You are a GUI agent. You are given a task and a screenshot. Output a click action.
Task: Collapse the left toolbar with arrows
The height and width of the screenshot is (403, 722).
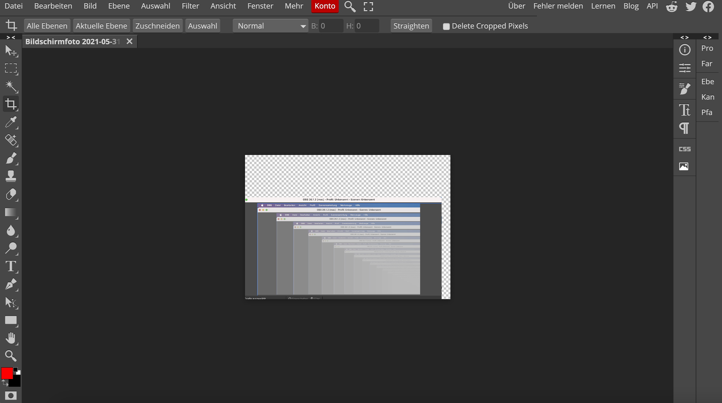11,37
